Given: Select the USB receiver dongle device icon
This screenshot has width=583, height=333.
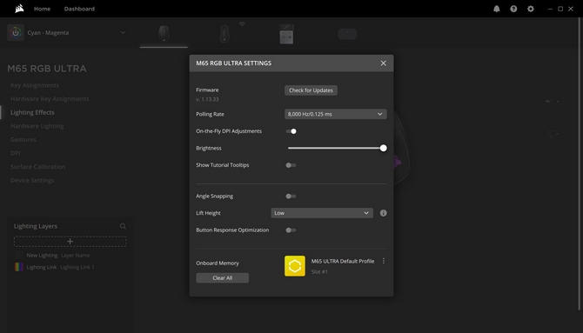Looking at the screenshot, I should click(x=286, y=34).
